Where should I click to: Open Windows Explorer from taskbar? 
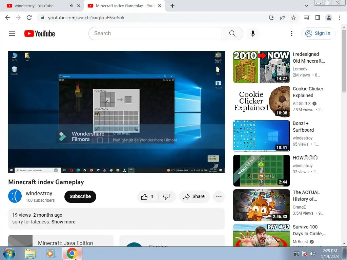(x=30, y=254)
